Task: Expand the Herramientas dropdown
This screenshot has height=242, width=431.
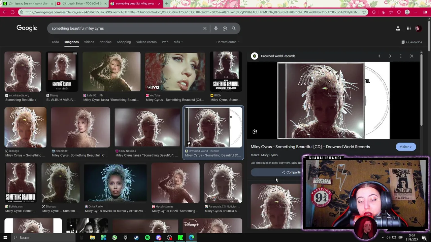Action: point(228,42)
